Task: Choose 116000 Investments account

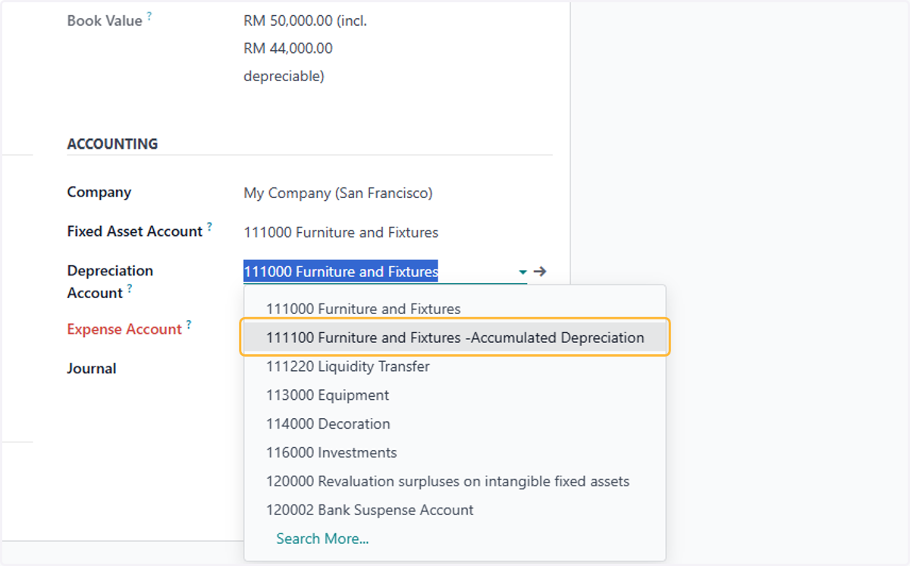Action: tap(455, 453)
